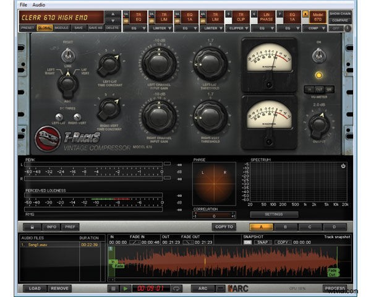Click the Left-Lat Threshold knob

(210, 64)
